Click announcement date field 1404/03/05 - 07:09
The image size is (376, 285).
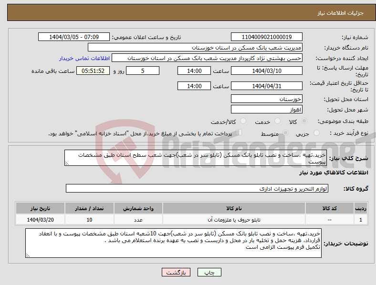click(x=74, y=37)
